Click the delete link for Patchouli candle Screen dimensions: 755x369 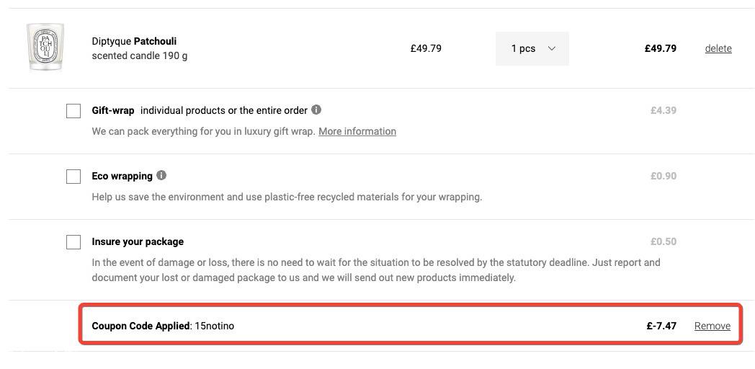tap(718, 48)
